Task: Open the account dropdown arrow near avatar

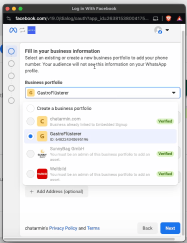Action: tap(167, 30)
